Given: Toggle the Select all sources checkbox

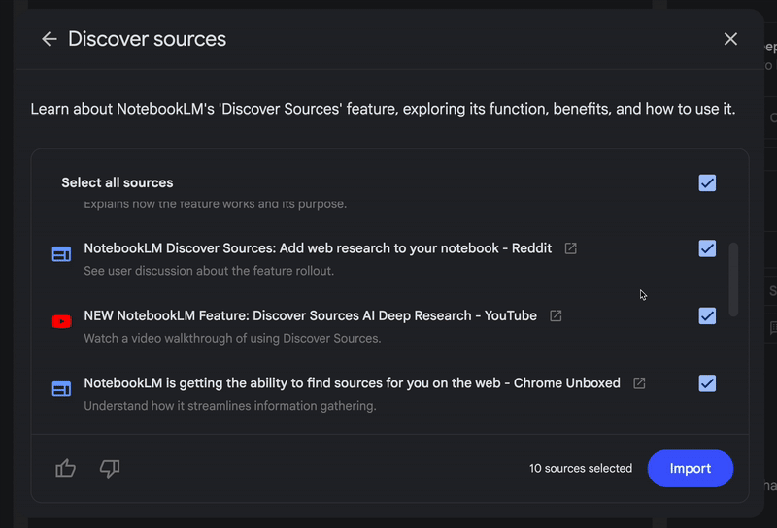Looking at the screenshot, I should pyautogui.click(x=707, y=182).
